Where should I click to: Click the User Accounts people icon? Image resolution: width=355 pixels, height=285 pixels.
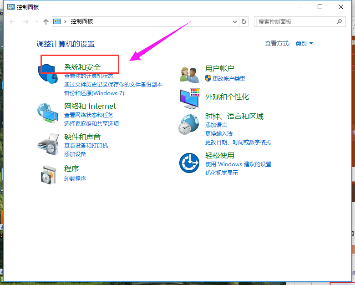pyautogui.click(x=189, y=74)
